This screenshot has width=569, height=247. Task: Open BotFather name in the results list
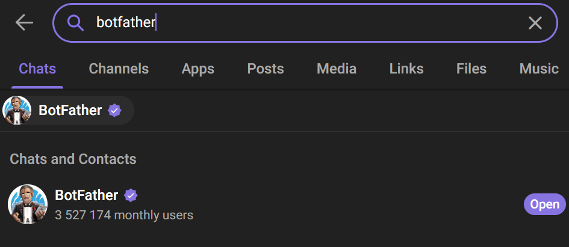tap(86, 195)
